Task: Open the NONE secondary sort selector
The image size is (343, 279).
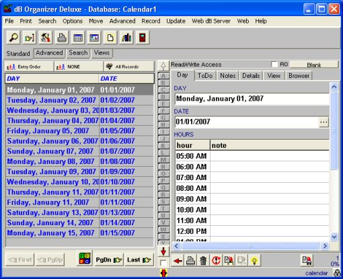Action: 79,67
